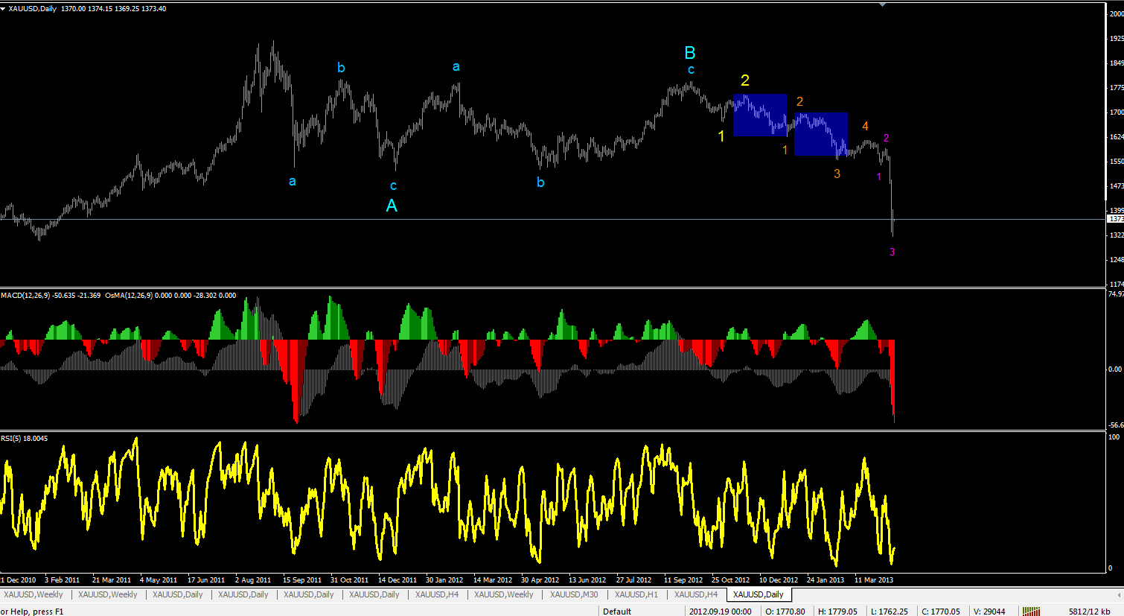Screen dimensions: 1124x616
Task: Click the C: 1770.05 close price
Action: [x=941, y=612]
